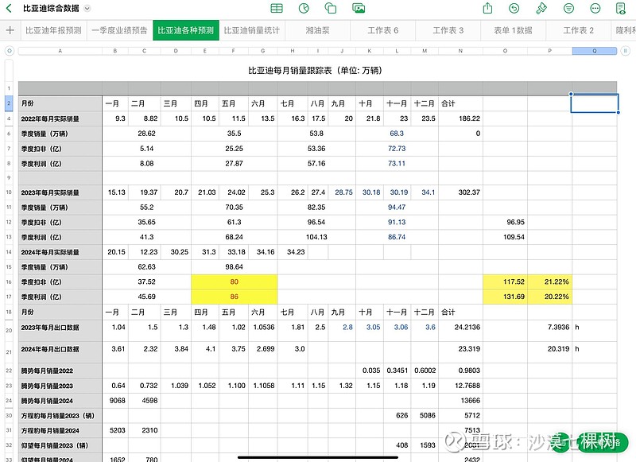636x462 pixels.
Task: Select the table corner circle handle
Action: click(10, 51)
